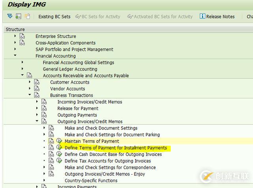The height and width of the screenshot is (188, 253).
Task: Open documentation icon for Business Transactions
Action: pos(37,95)
